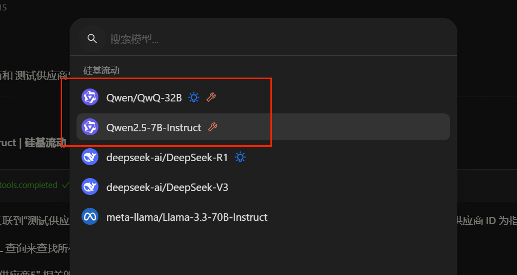The image size is (517, 275).
Task: Click the Meta logo beside Llama-3.3-70B-Instruct
Action: 90,217
